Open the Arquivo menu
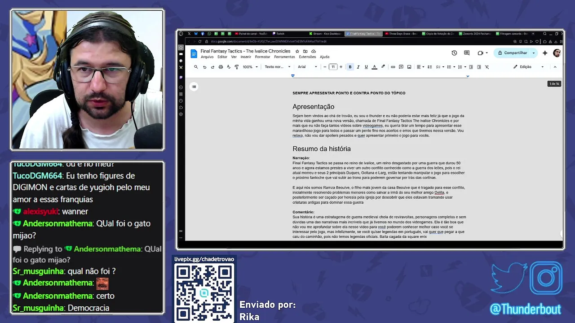This screenshot has width=575, height=323. 207,57
